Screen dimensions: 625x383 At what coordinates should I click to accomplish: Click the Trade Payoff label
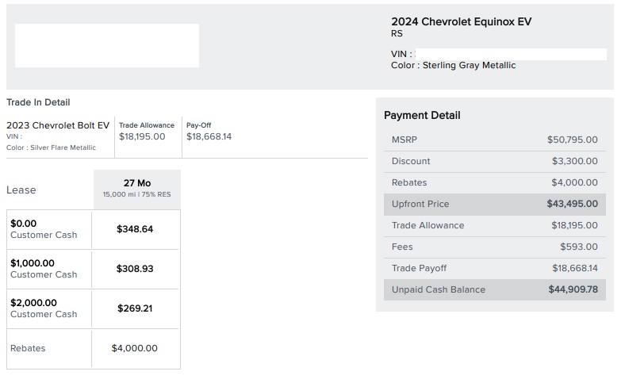coord(419,269)
